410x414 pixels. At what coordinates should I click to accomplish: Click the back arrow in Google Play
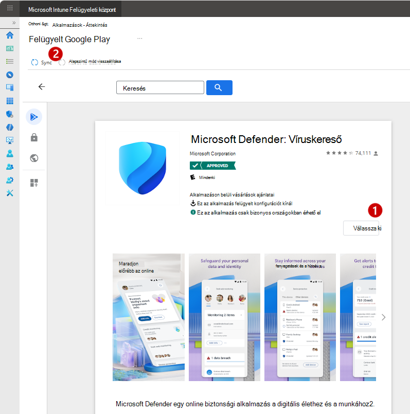coord(42,86)
